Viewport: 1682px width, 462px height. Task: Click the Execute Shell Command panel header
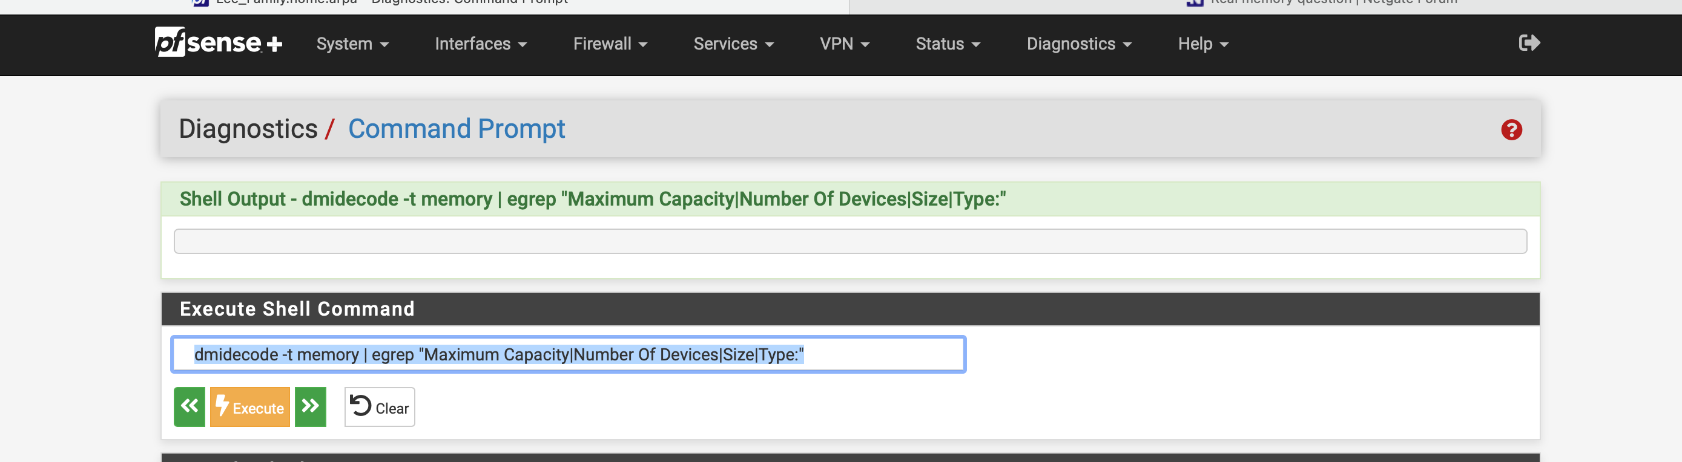coord(850,308)
